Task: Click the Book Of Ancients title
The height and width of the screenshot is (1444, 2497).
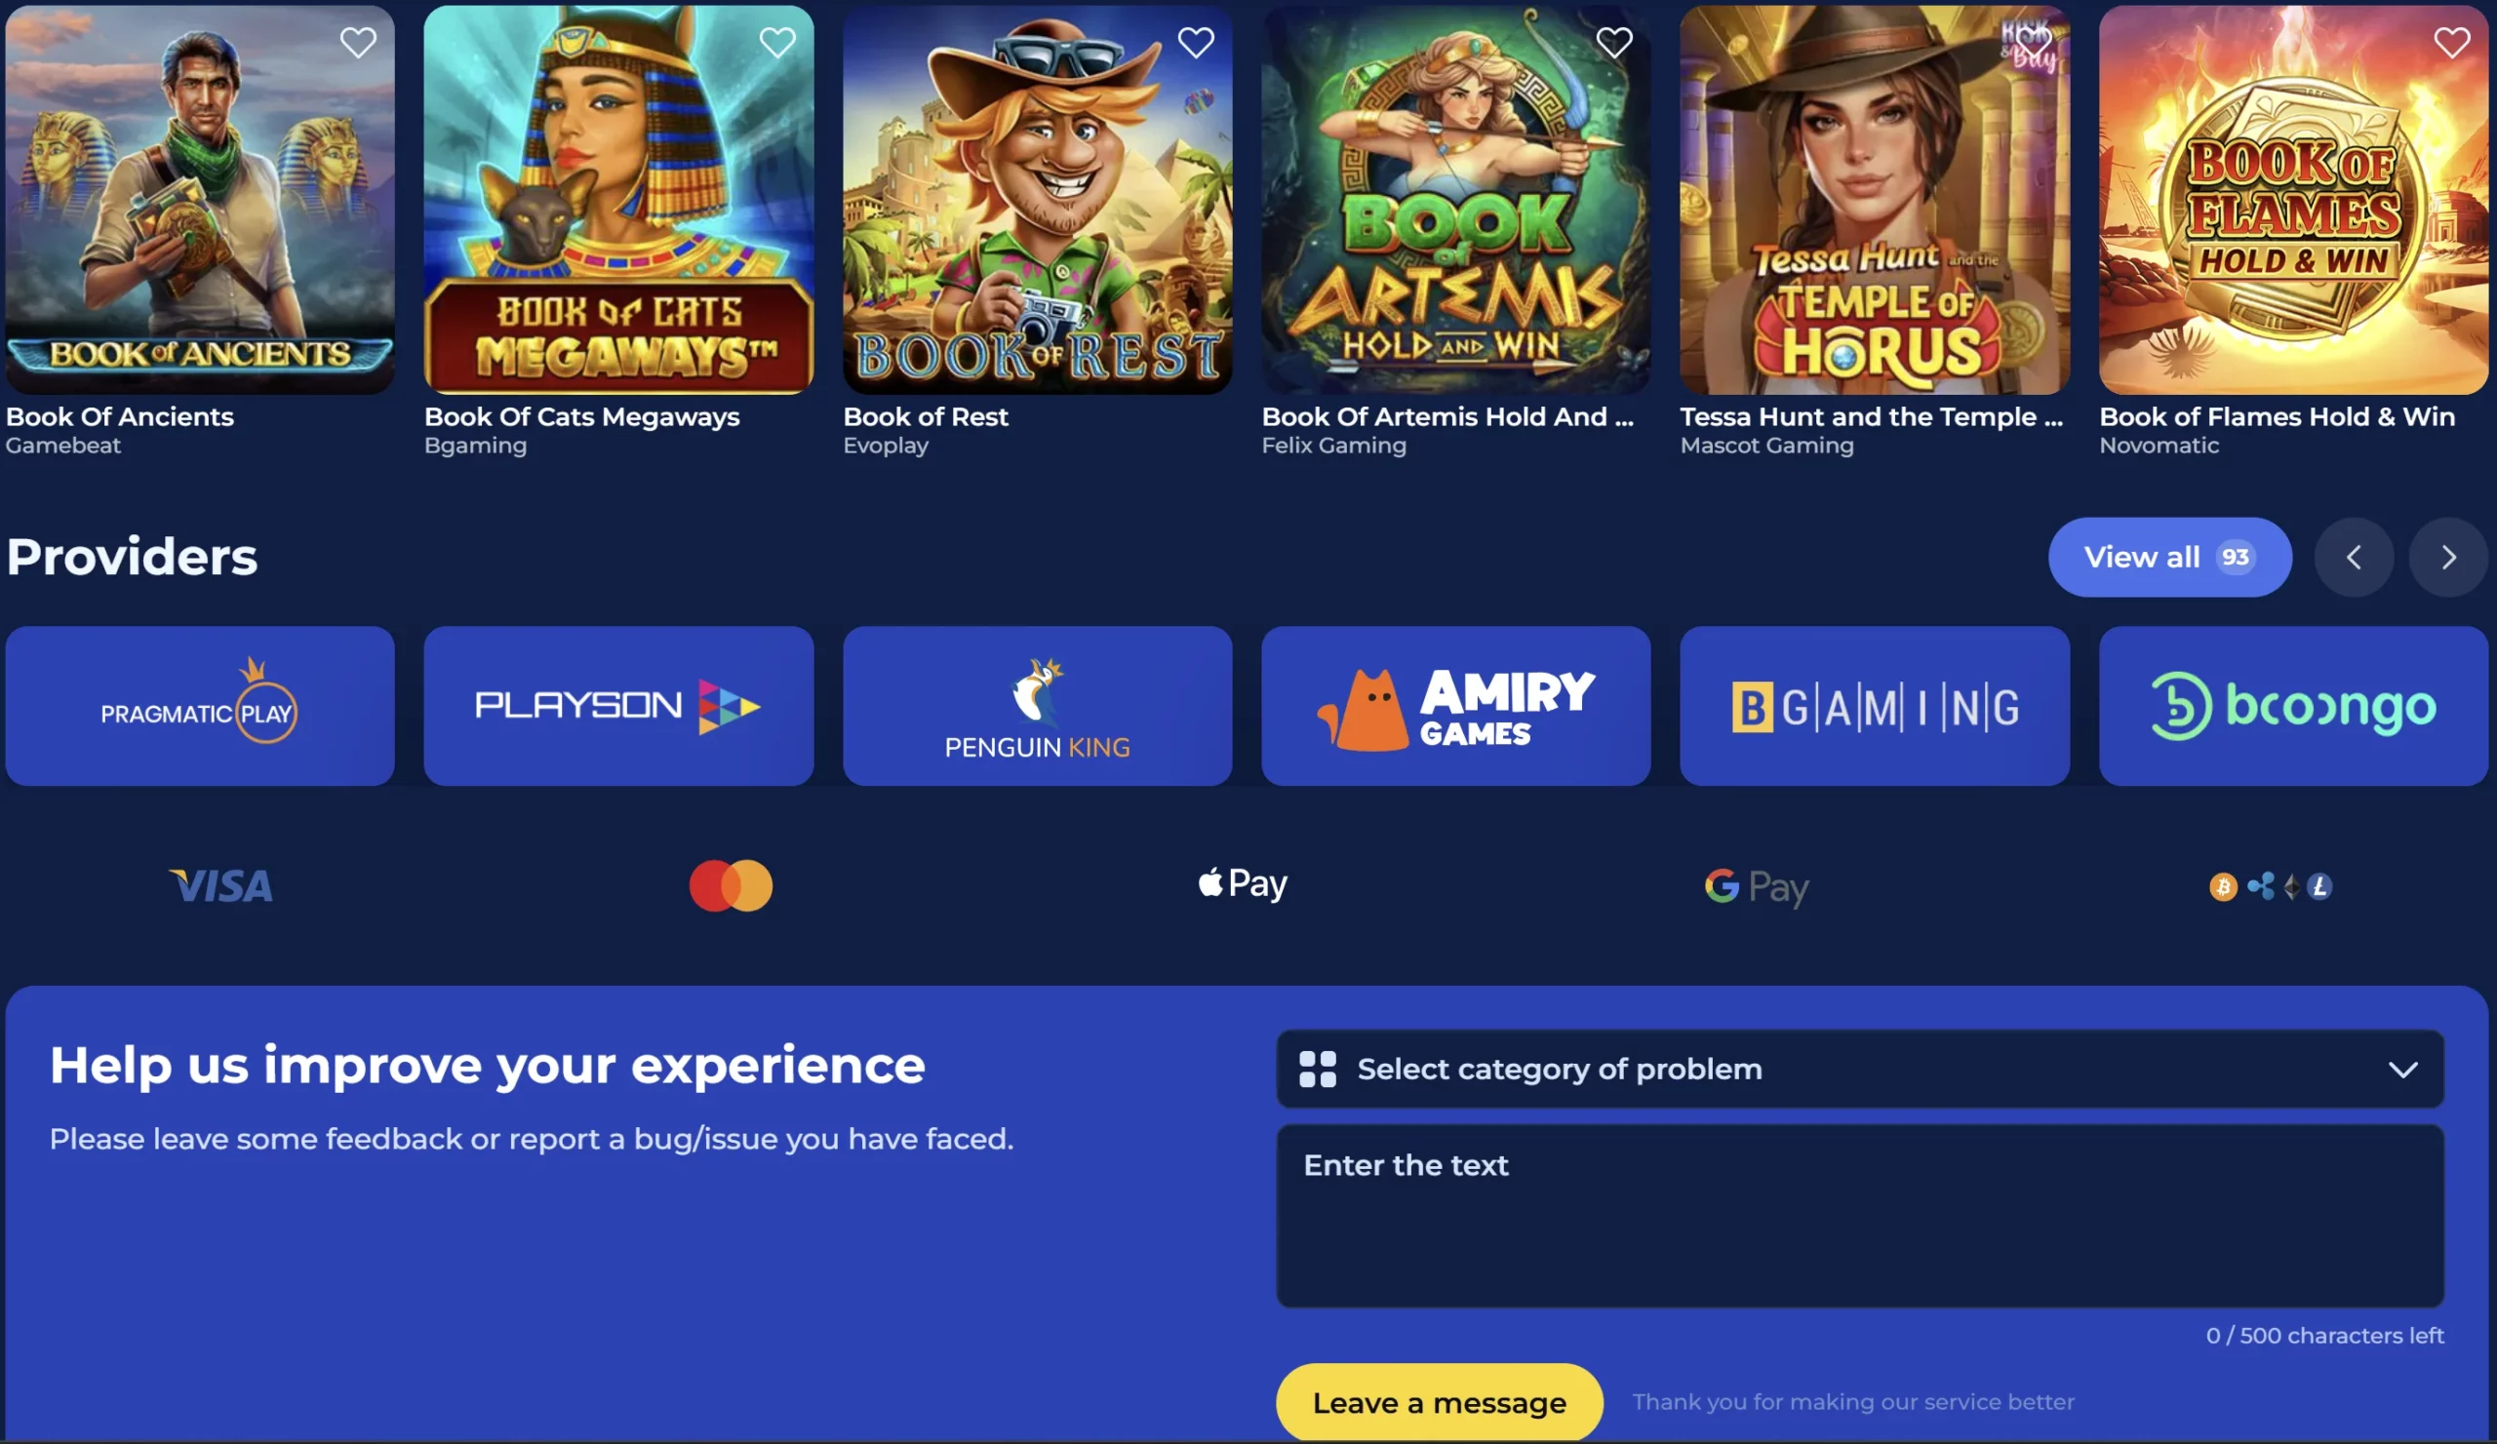Action: pyautogui.click(x=120, y=417)
